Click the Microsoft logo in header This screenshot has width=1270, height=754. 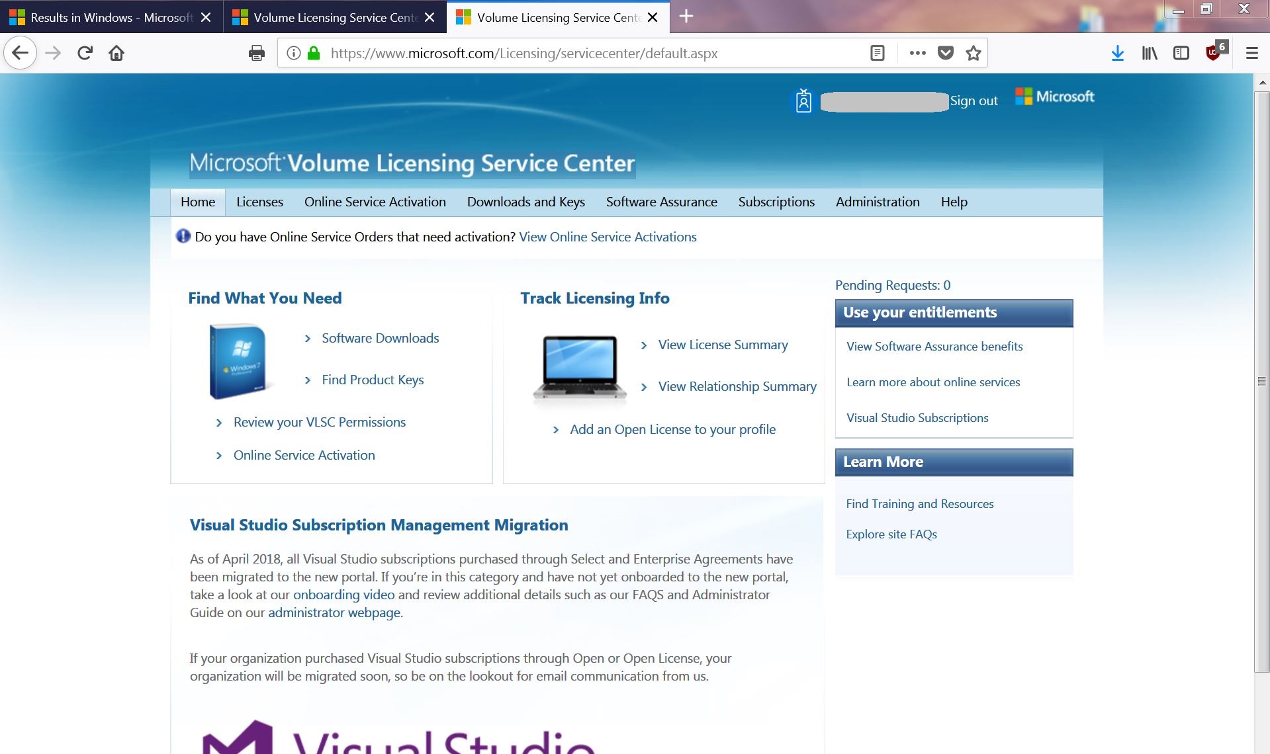tap(1055, 97)
